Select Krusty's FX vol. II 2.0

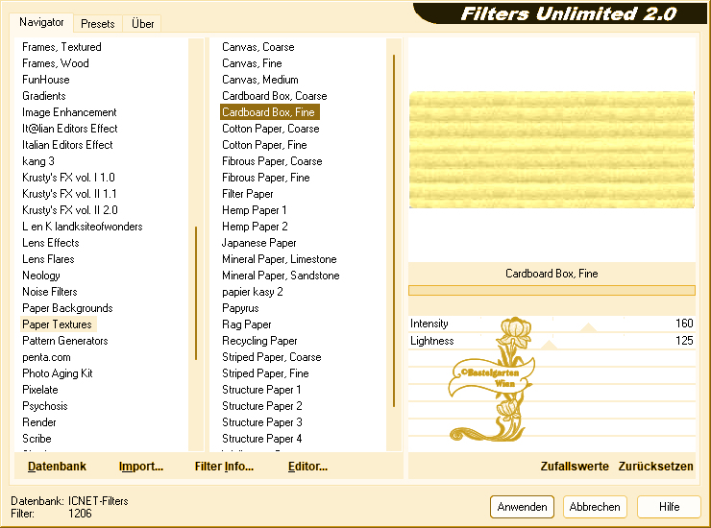click(x=70, y=210)
